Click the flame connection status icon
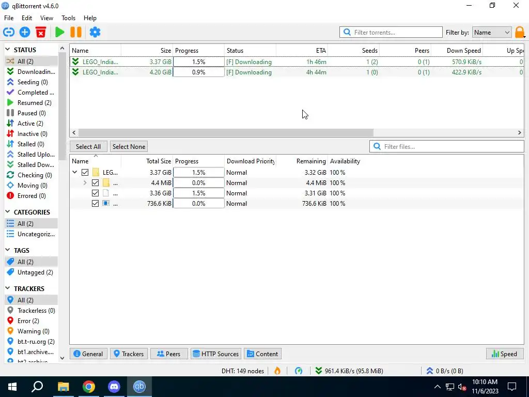 tap(277, 371)
